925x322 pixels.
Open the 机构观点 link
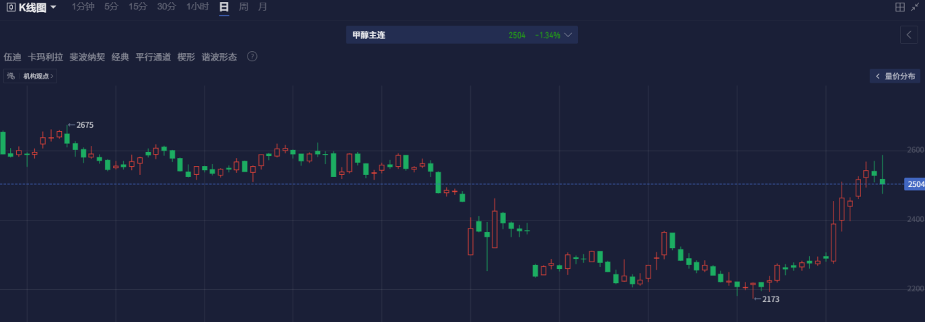click(x=38, y=76)
